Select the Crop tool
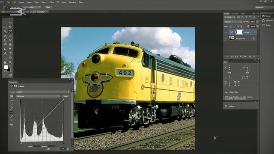 click(5, 31)
